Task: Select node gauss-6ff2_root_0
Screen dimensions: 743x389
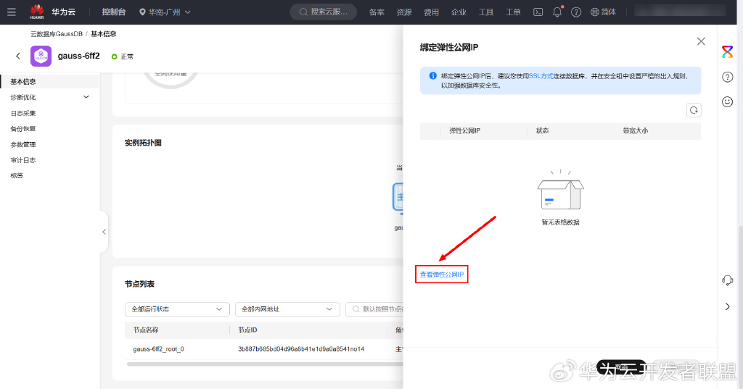Action: pos(158,349)
